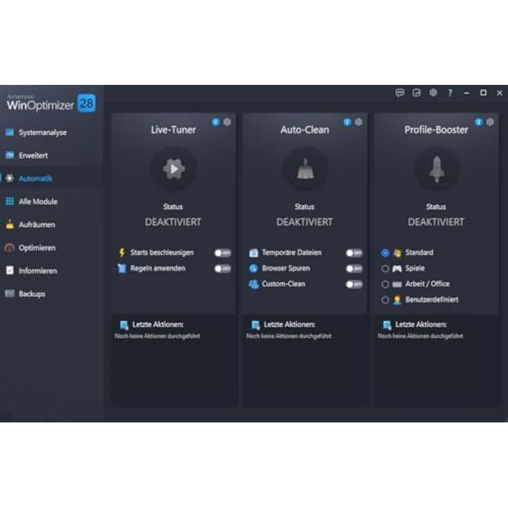Go to the Optimieren section
The height and width of the screenshot is (508, 508).
pyautogui.click(x=52, y=248)
